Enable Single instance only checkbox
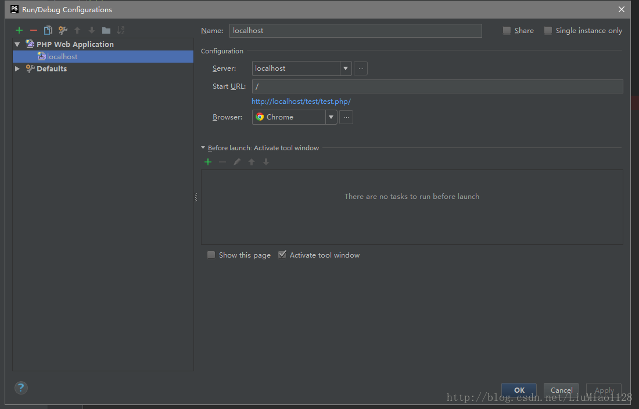The width and height of the screenshot is (639, 409). [548, 31]
